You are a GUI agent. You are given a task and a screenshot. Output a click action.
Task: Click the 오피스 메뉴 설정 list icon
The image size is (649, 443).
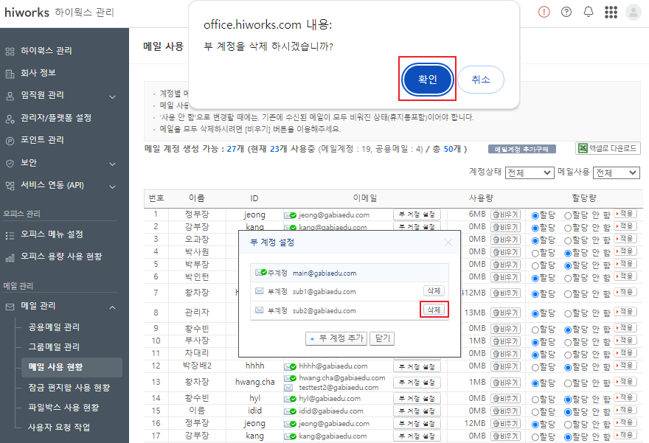point(10,235)
